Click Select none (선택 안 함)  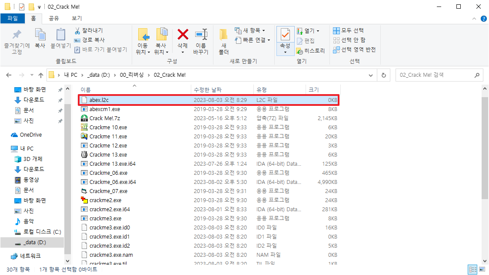coord(349,40)
